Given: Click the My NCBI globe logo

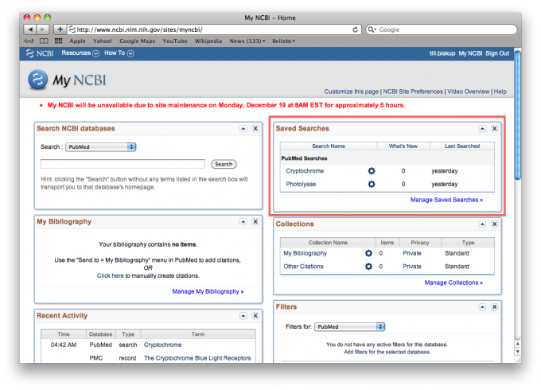Looking at the screenshot, I should point(37,80).
